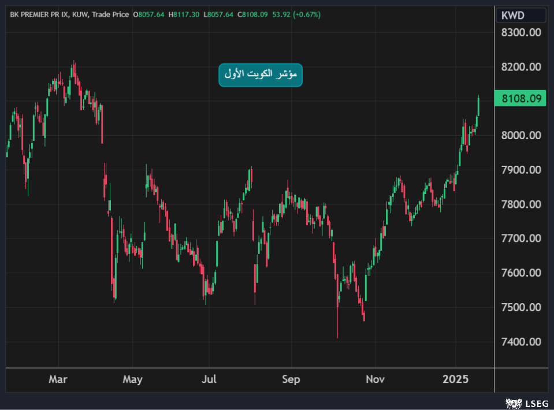The height and width of the screenshot is (410, 554).
Task: Click the Jul label on time axis
Action: [209, 379]
